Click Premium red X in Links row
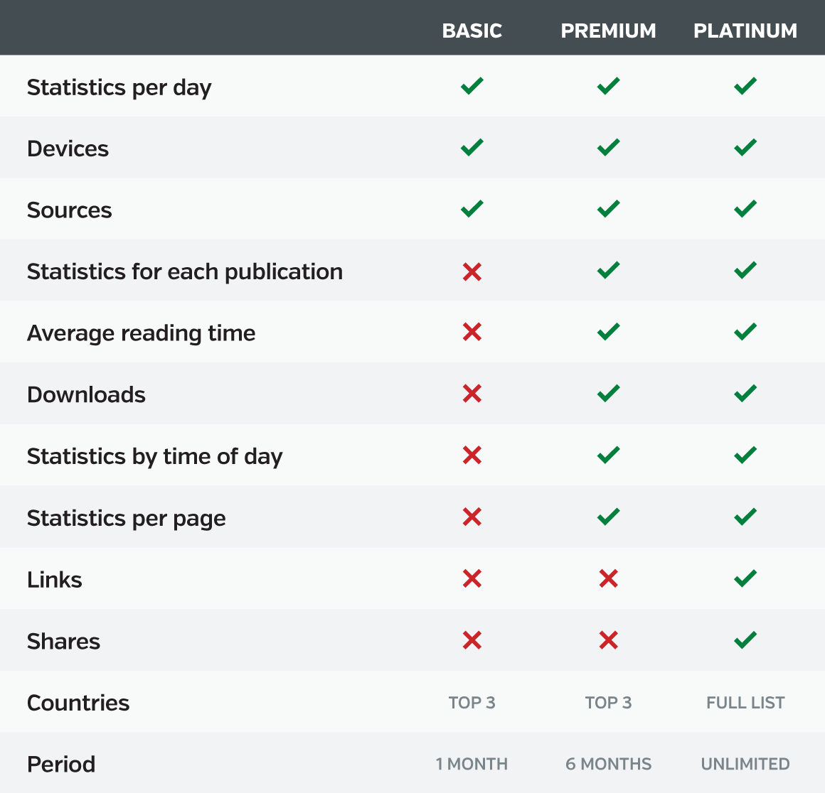 (x=608, y=578)
